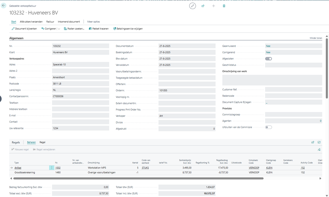Image resolution: width=329 pixels, height=197 pixels.
Task: Click Pakket traceren button
Action: 99,29
